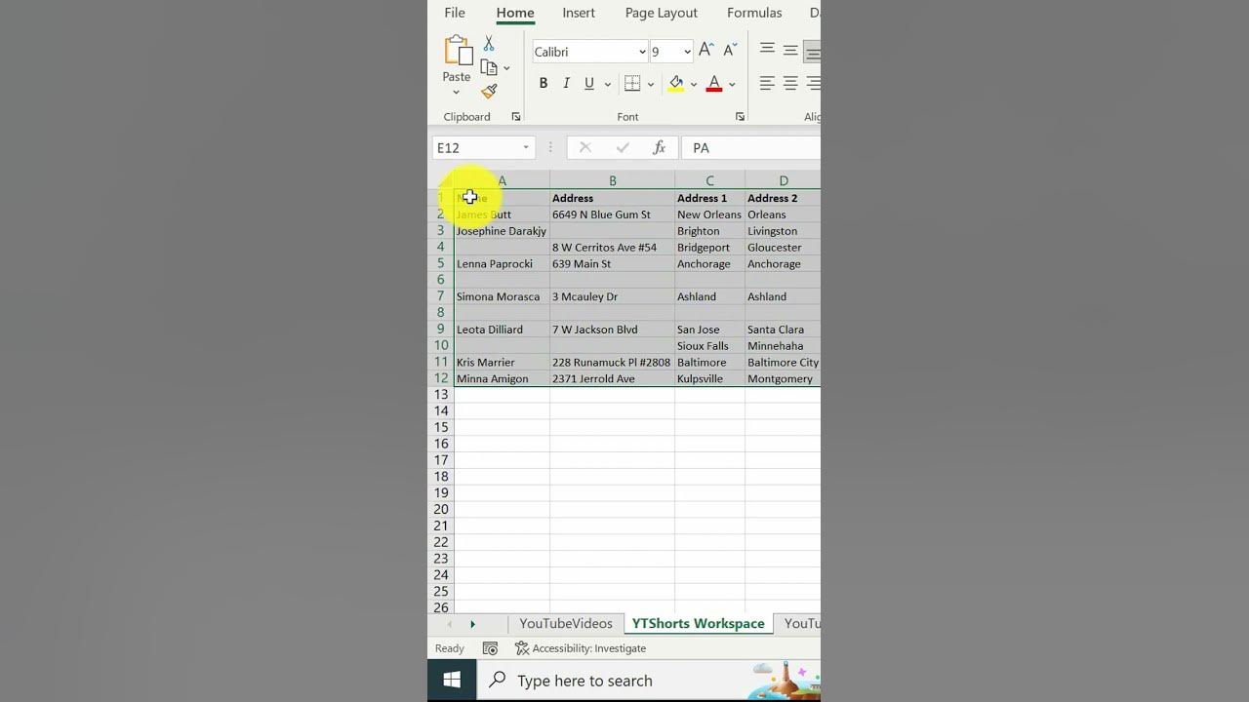Apply italic formatting to the selection

click(566, 83)
